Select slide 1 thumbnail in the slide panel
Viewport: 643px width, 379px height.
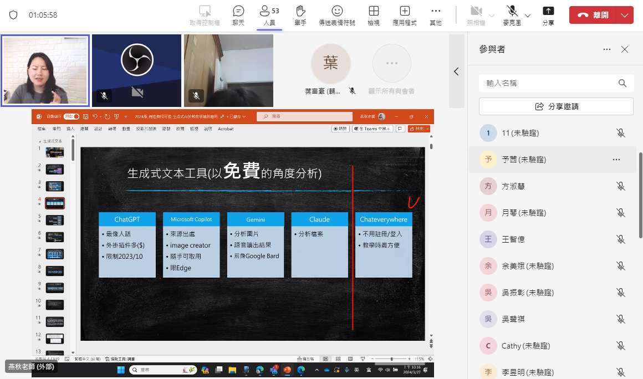pyautogui.click(x=54, y=152)
